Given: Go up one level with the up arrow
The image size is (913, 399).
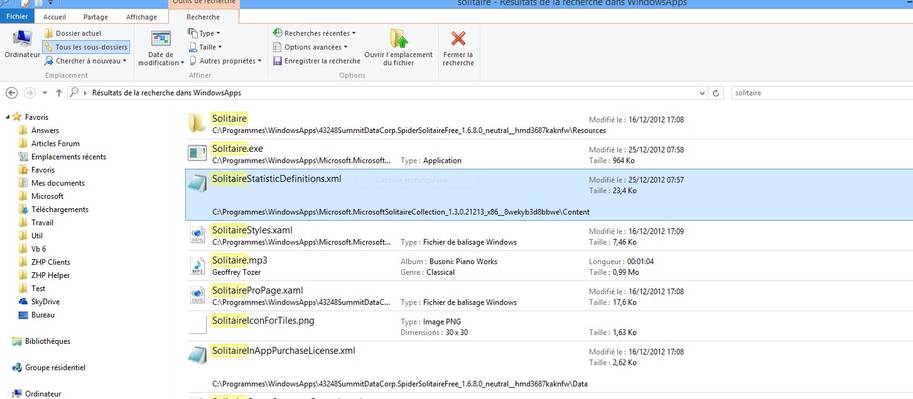Looking at the screenshot, I should pyautogui.click(x=59, y=93).
